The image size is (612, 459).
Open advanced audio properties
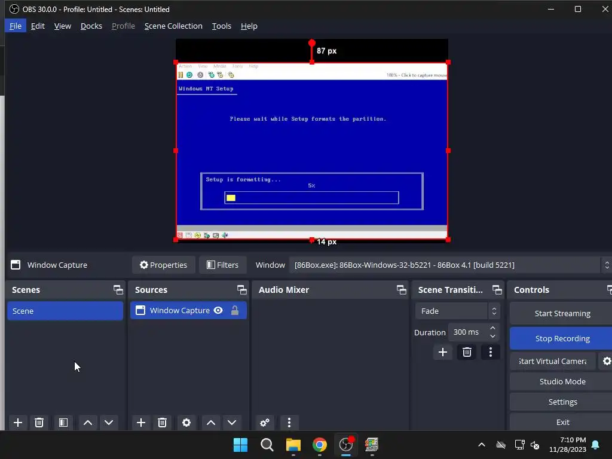265,423
